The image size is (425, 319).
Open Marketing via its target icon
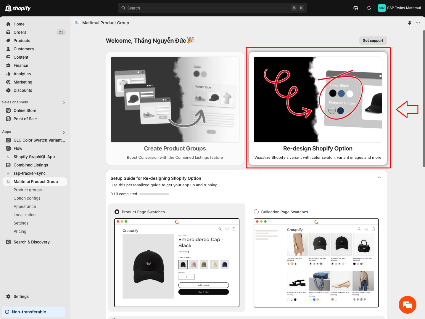[x=8, y=82]
